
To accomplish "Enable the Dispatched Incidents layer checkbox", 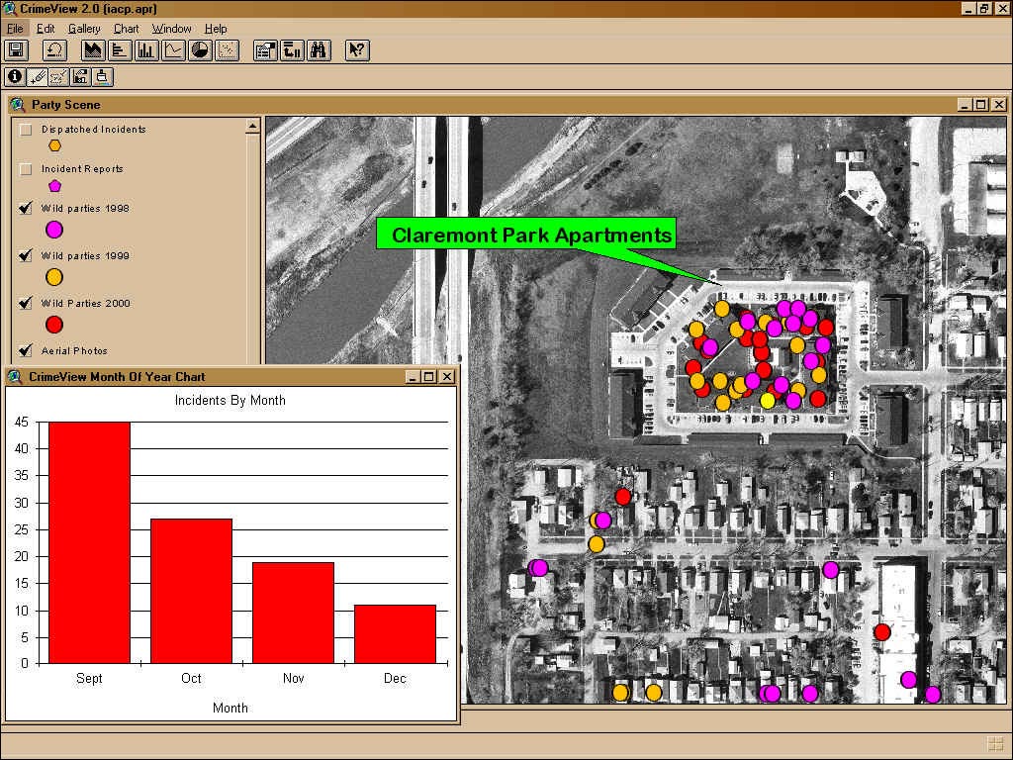I will tap(25, 130).
